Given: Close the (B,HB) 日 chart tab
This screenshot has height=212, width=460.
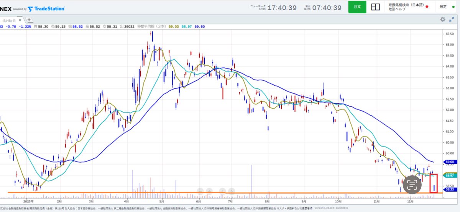Looking at the screenshot, I should (21, 21).
